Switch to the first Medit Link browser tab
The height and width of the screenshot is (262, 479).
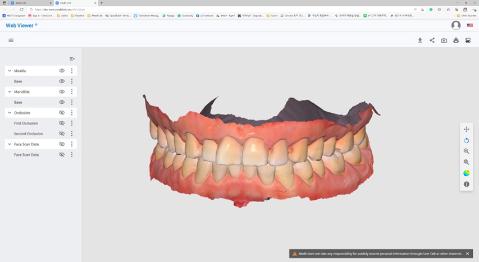(30, 3)
